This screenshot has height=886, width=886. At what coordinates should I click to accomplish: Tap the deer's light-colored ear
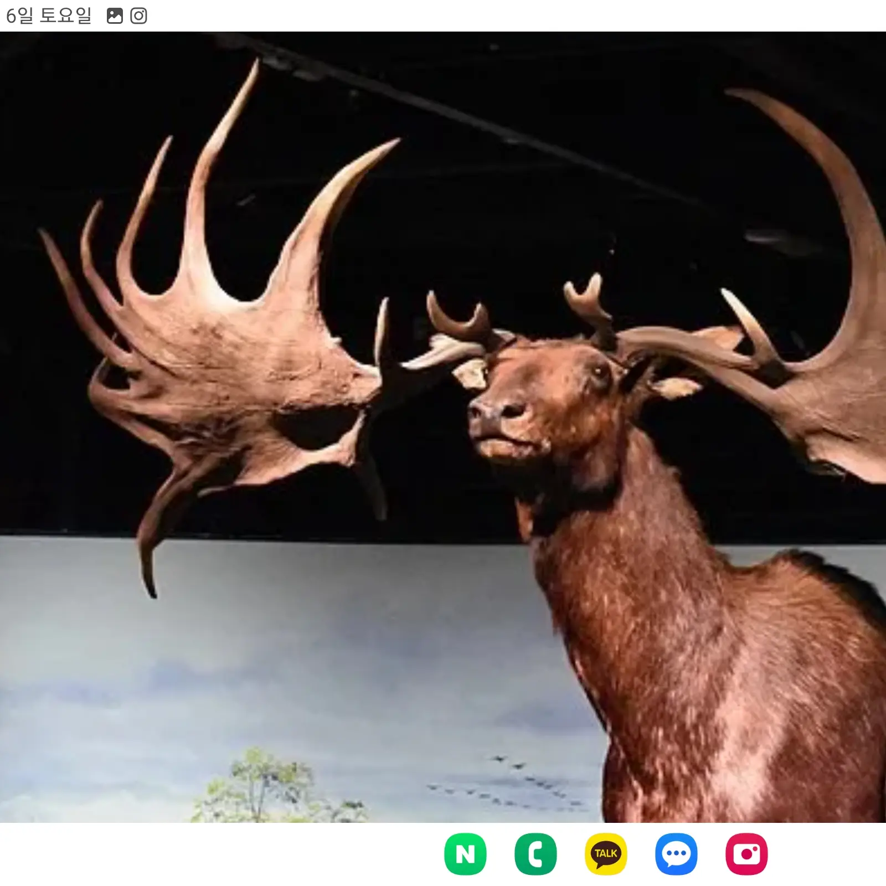(x=676, y=387)
